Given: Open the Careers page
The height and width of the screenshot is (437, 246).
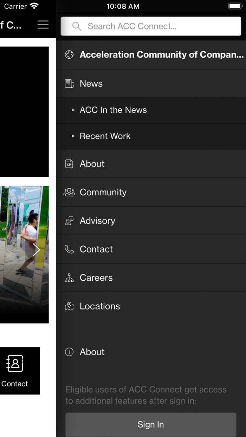Looking at the screenshot, I should pos(96,278).
